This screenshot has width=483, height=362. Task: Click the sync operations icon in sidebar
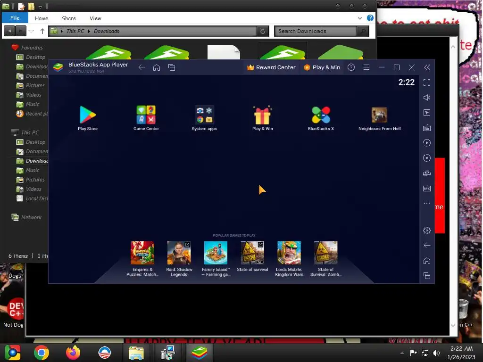pyautogui.click(x=426, y=143)
